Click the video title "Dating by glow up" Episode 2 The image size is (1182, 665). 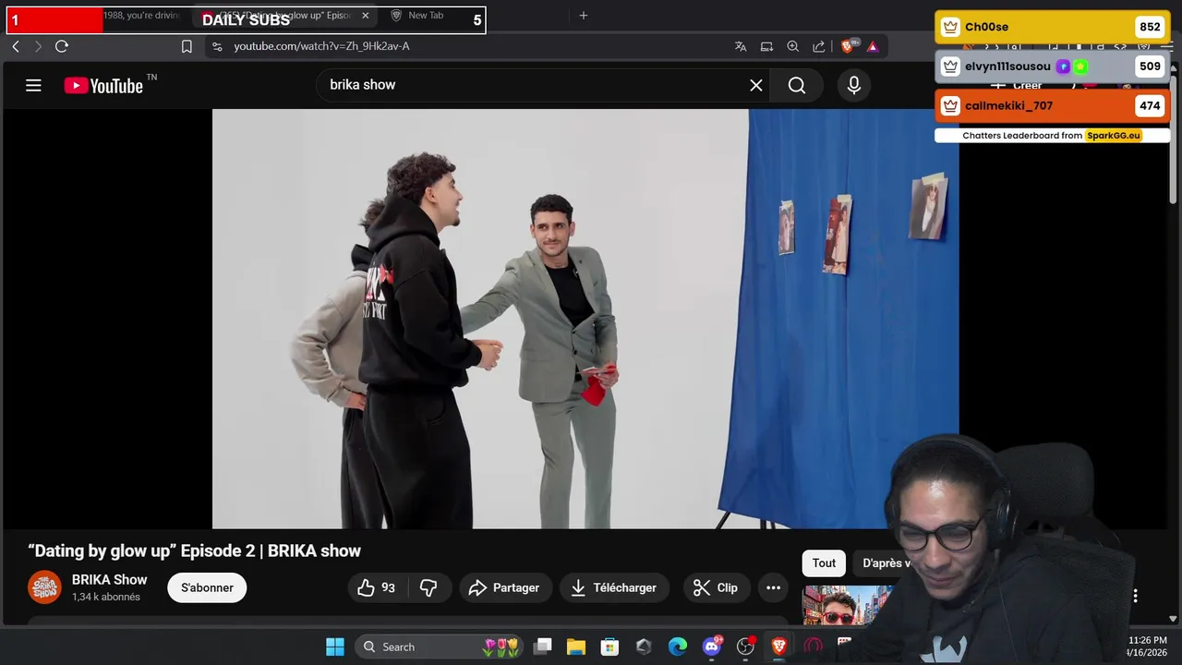195,550
